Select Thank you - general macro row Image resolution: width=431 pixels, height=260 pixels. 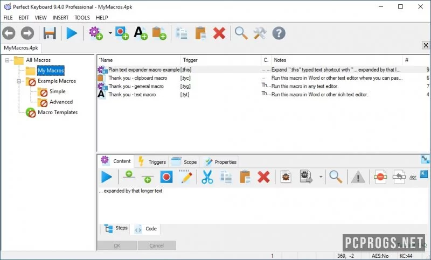pyautogui.click(x=263, y=86)
